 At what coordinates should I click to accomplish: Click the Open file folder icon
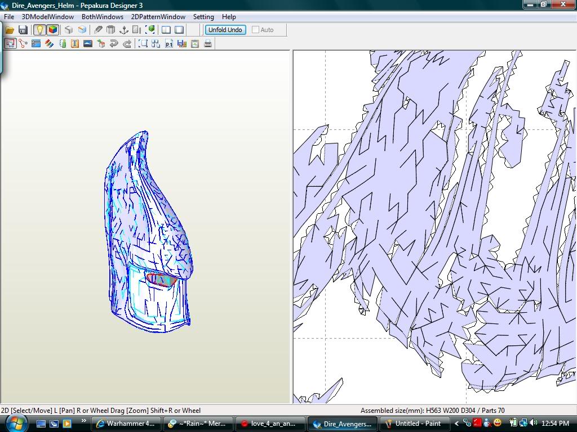point(10,30)
